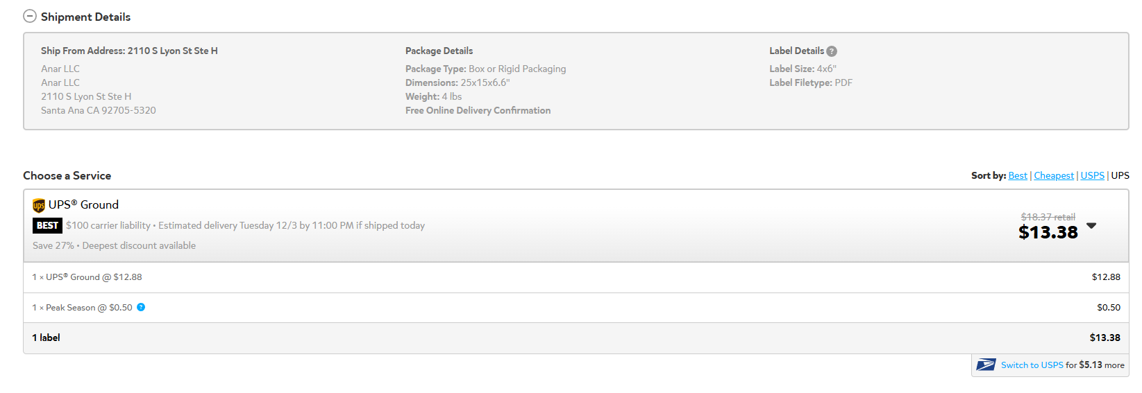Click the Peak Season surcharge row text
The height and width of the screenshot is (393, 1142).
(82, 307)
